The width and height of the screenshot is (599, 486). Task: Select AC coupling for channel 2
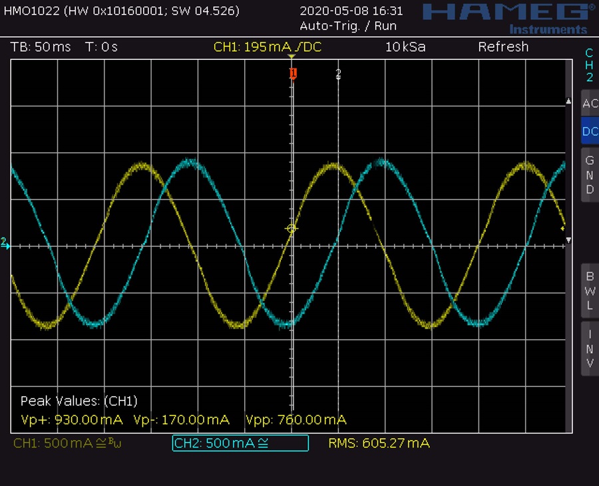pos(590,104)
